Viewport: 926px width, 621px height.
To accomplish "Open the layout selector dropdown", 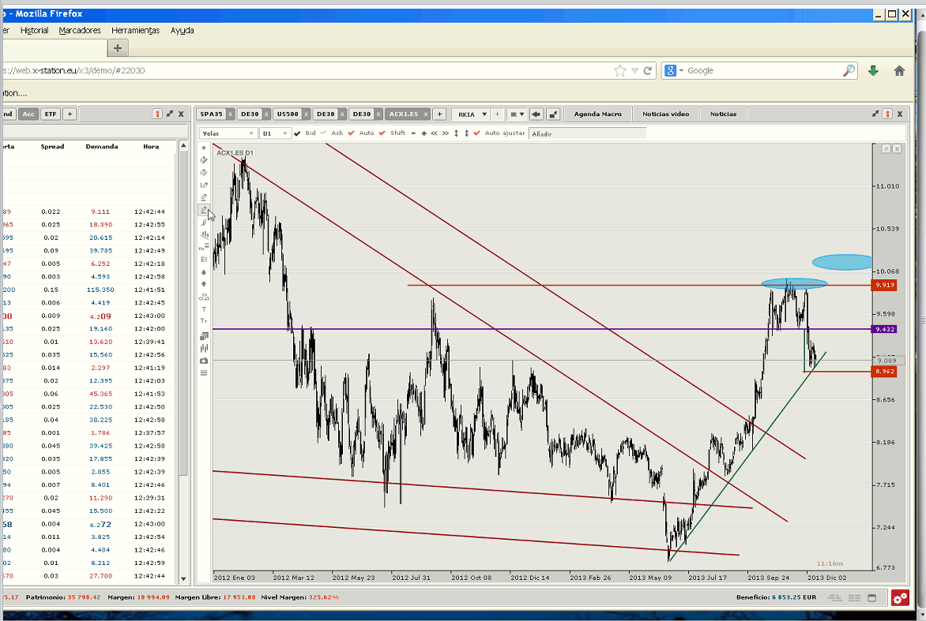I will 517,114.
